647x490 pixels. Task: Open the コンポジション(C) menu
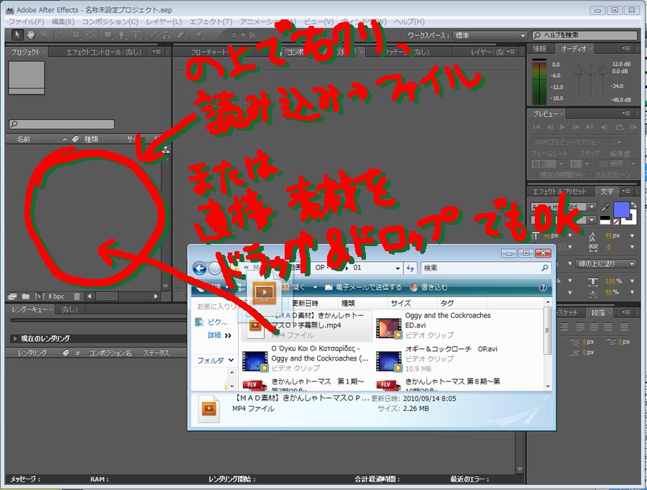coord(110,22)
